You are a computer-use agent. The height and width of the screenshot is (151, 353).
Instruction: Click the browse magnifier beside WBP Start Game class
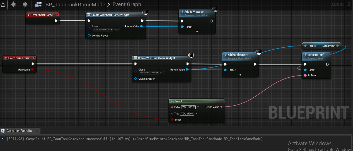coord(118,30)
